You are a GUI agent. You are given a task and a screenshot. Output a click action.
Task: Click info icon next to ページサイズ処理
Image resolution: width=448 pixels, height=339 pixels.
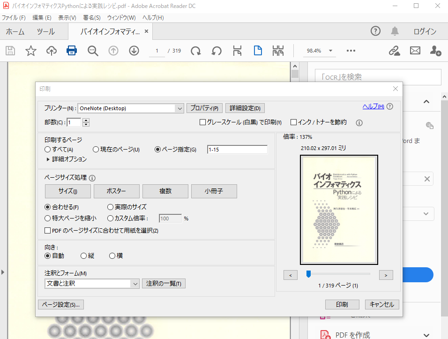pos(92,178)
